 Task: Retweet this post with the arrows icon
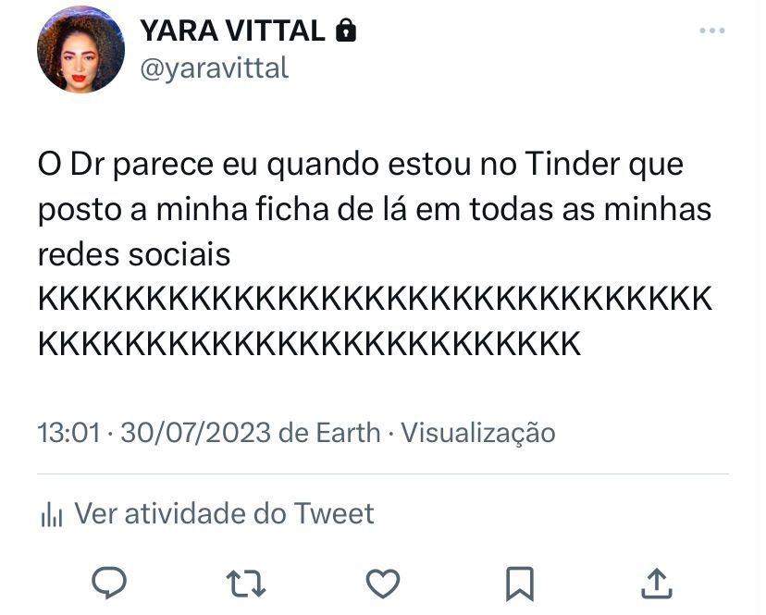246,583
